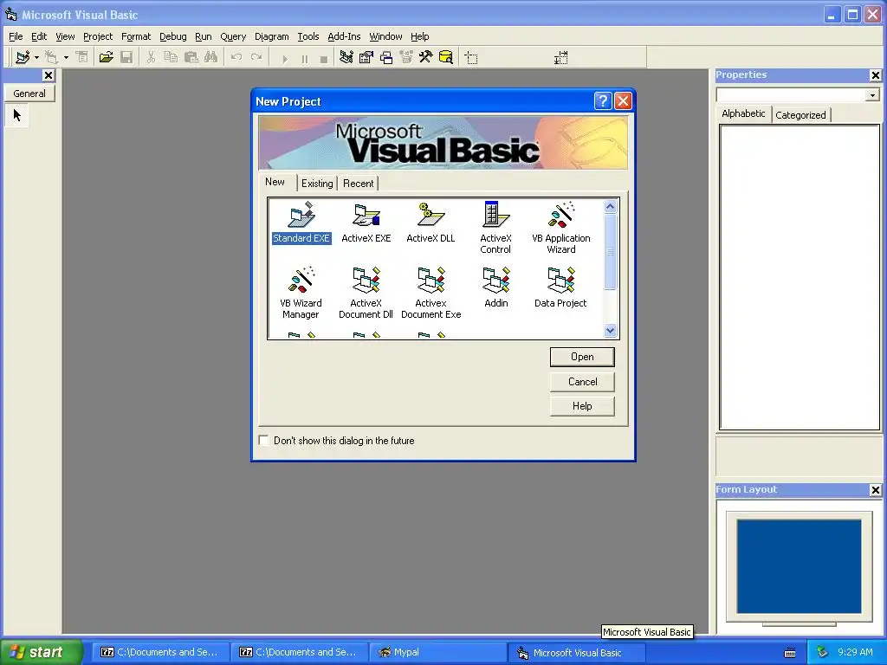This screenshot has width=887, height=665.
Task: Switch to Categorized properties tab
Action: tap(800, 115)
